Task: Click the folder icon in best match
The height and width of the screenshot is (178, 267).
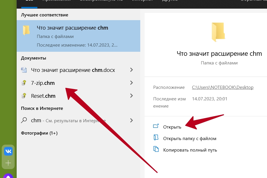Action: (26, 30)
